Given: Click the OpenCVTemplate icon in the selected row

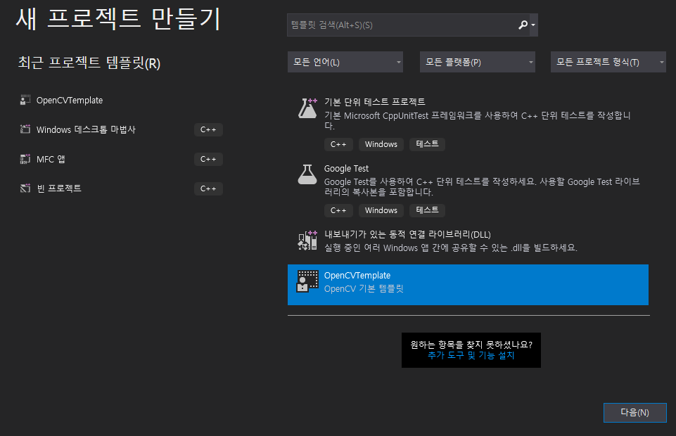Looking at the screenshot, I should 307,281.
